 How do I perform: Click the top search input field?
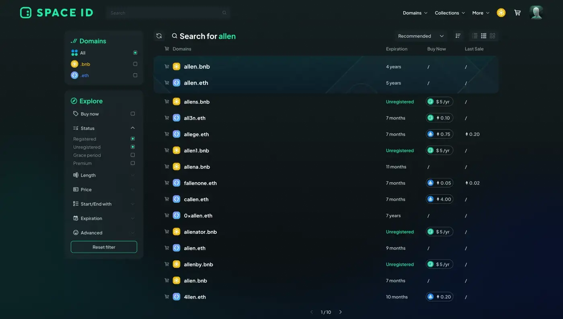168,13
